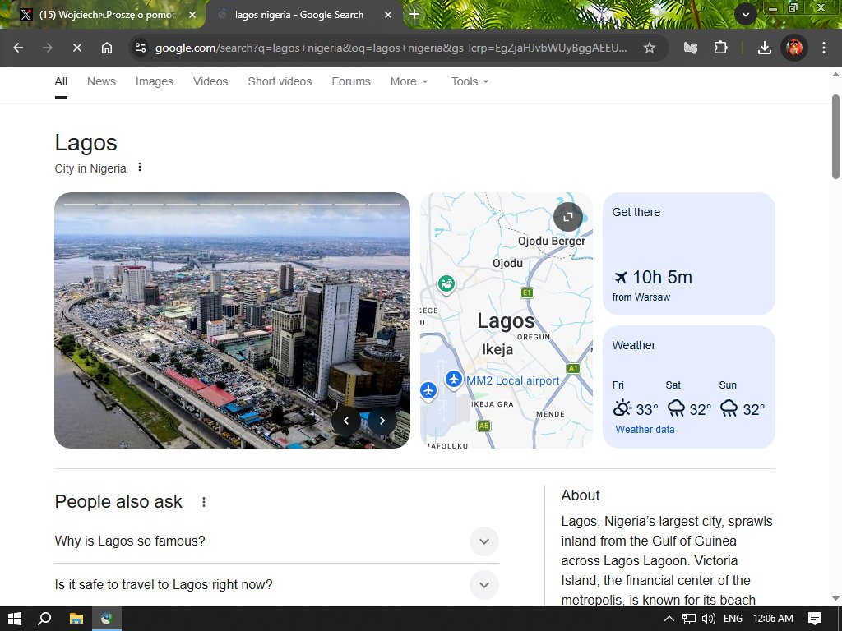
Task: Show next photo with the carousel arrow
Action: pos(382,420)
